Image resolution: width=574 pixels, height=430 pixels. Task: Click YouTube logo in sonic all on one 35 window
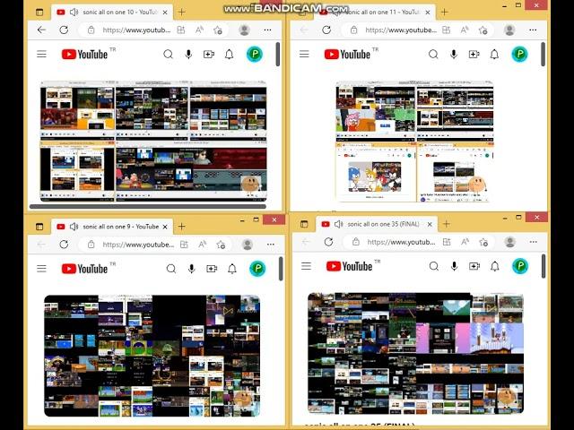click(x=349, y=266)
